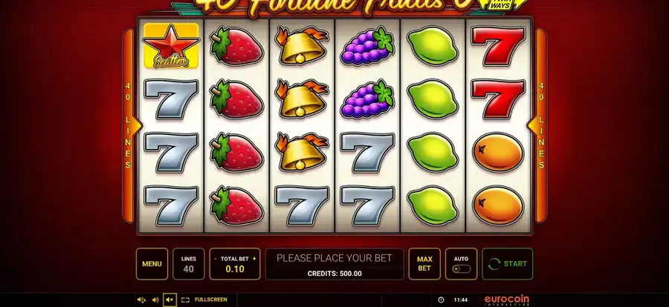The height and width of the screenshot is (307, 669).
Task: Mute the game sound
Action: click(x=169, y=300)
